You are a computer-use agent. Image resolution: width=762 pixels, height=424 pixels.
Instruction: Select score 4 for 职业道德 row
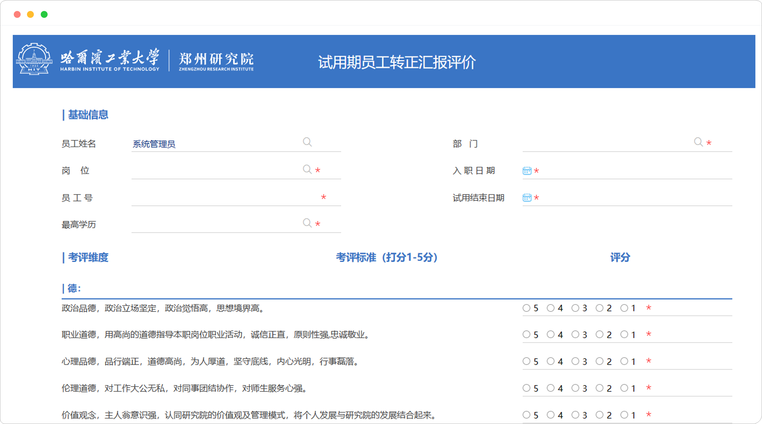(x=551, y=334)
